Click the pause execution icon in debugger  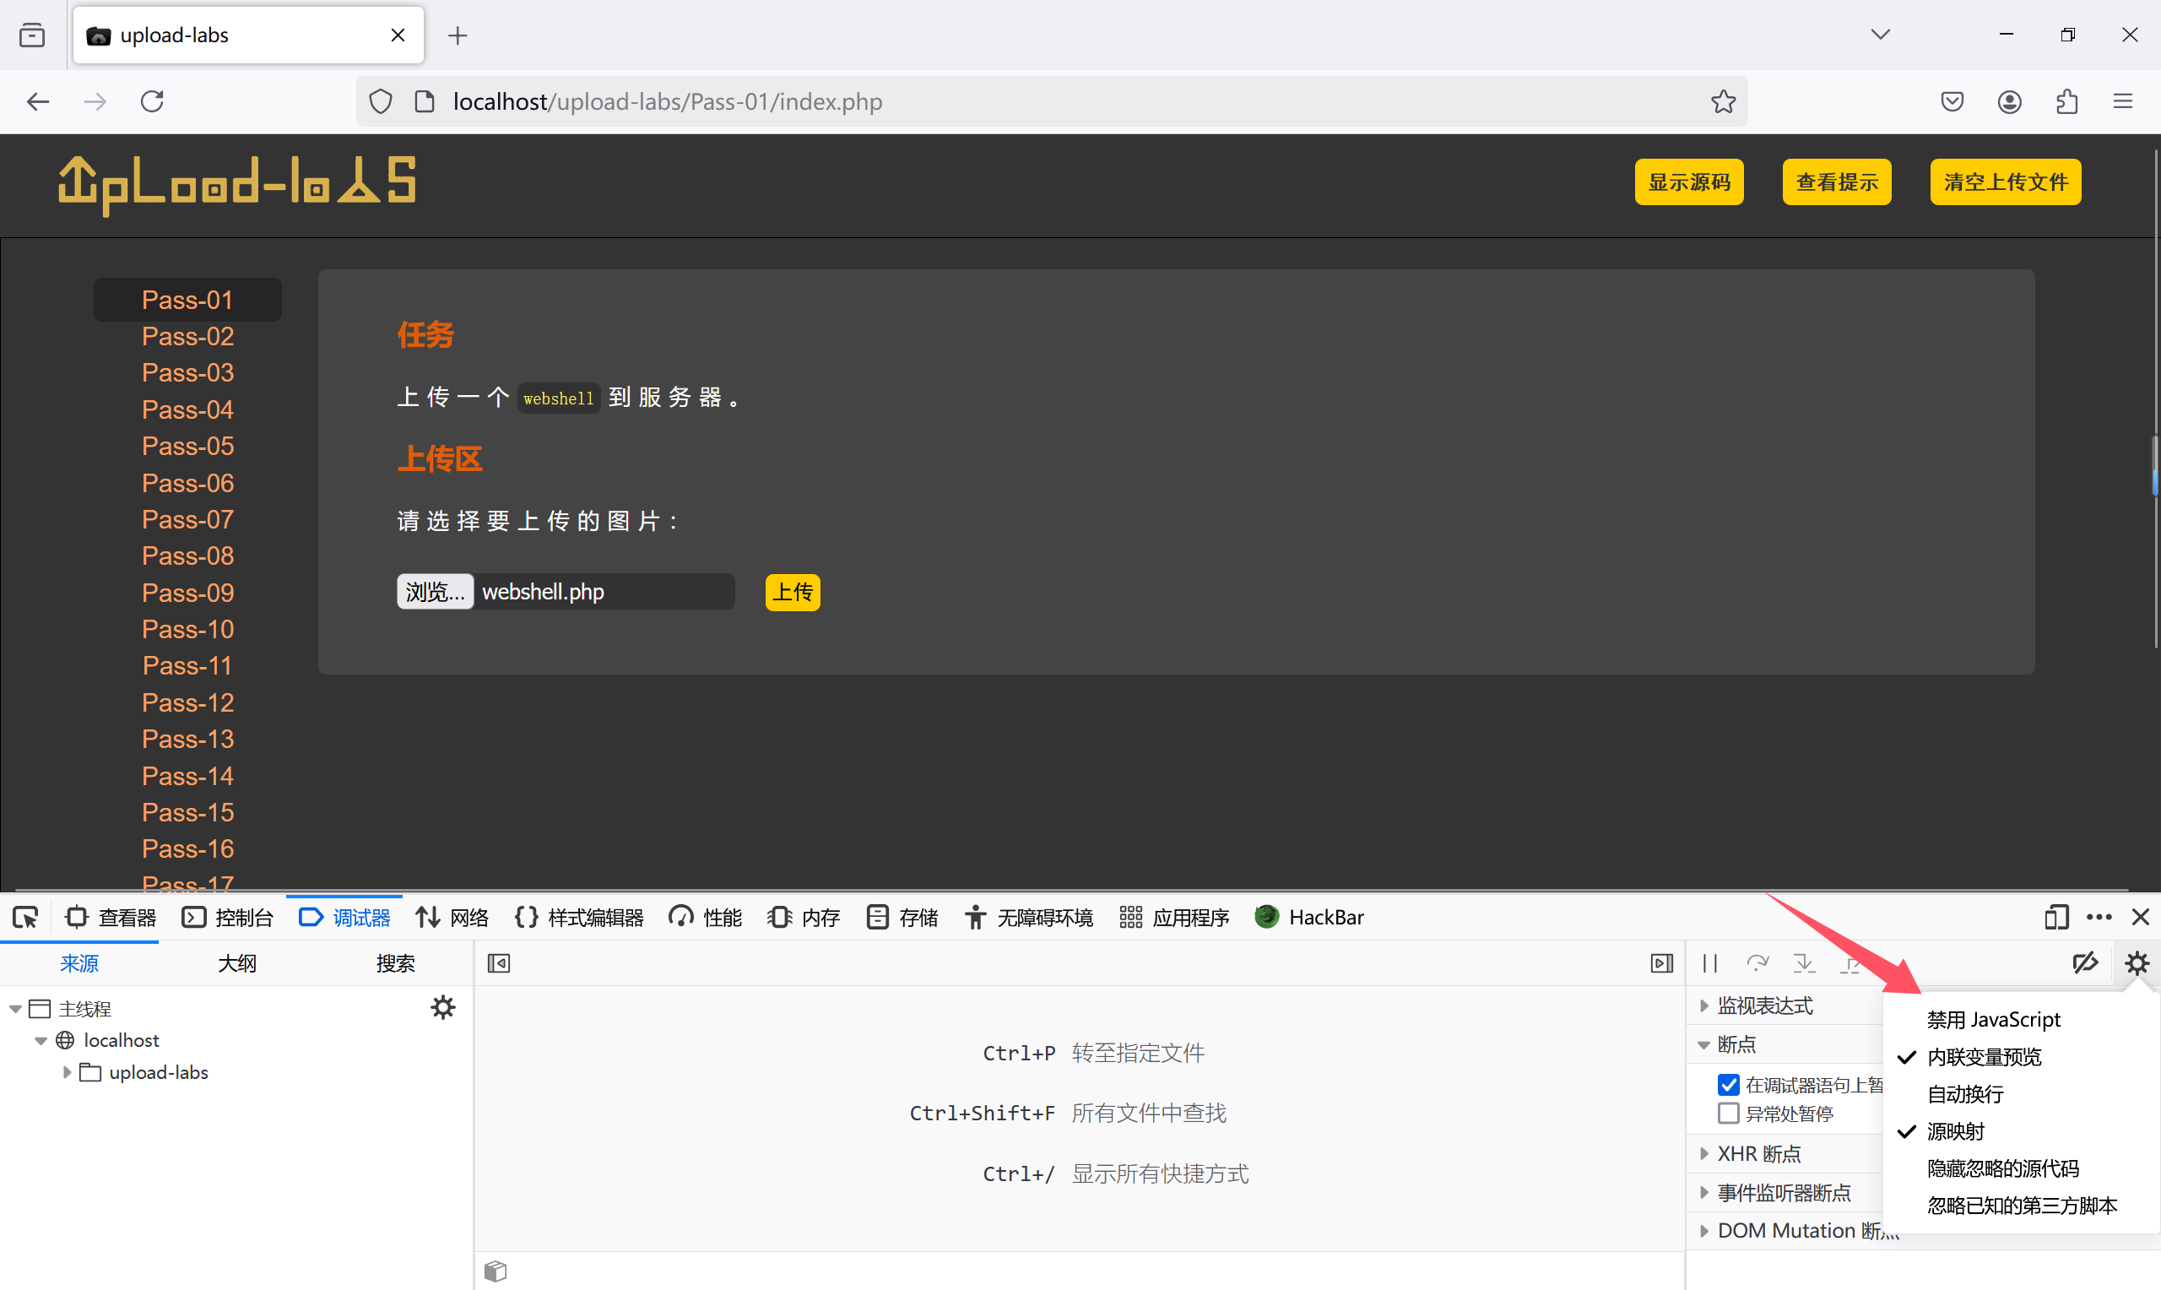(x=1709, y=962)
